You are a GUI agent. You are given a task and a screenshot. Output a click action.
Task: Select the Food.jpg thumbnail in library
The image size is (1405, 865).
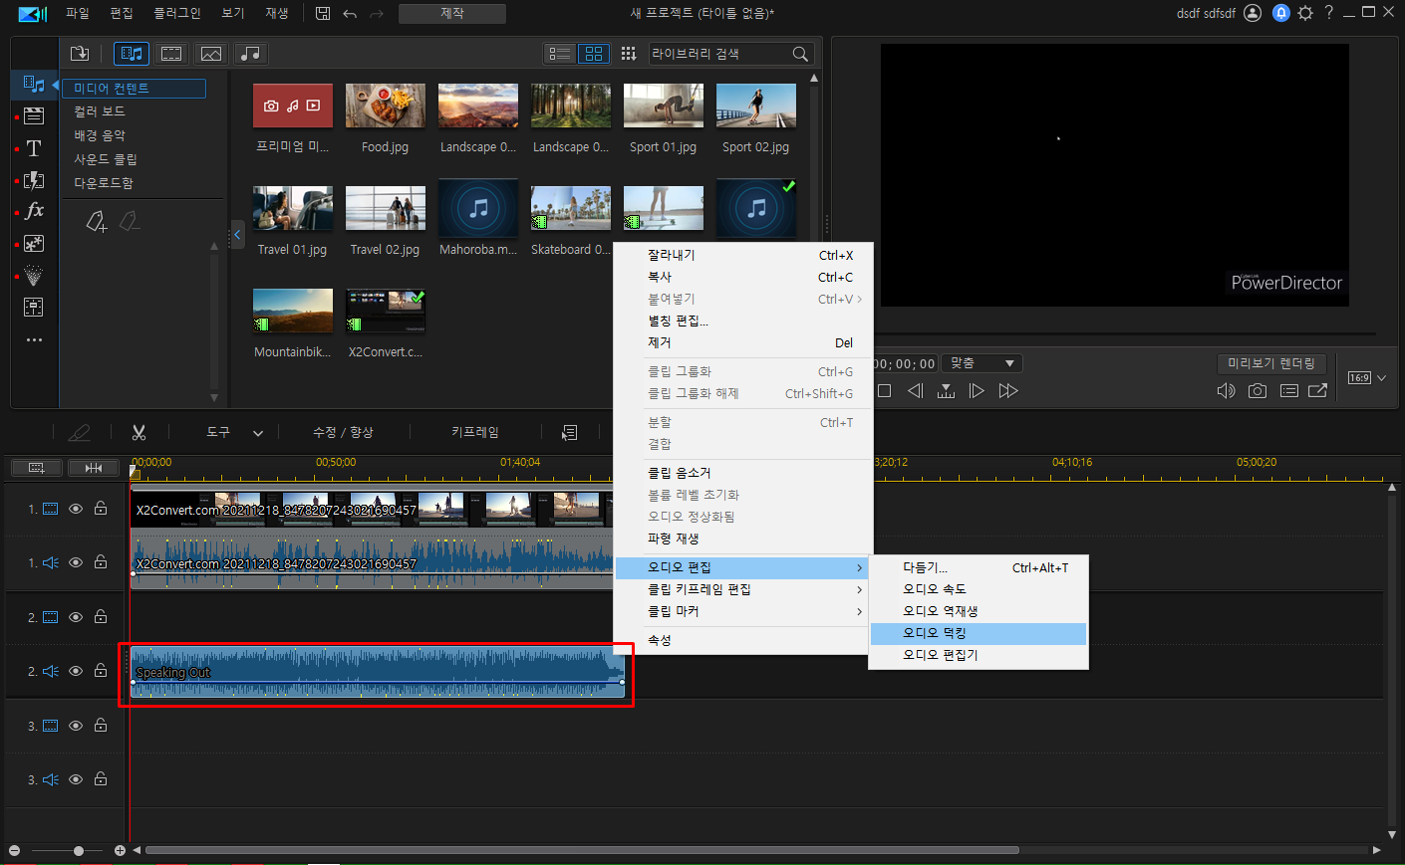pyautogui.click(x=386, y=119)
